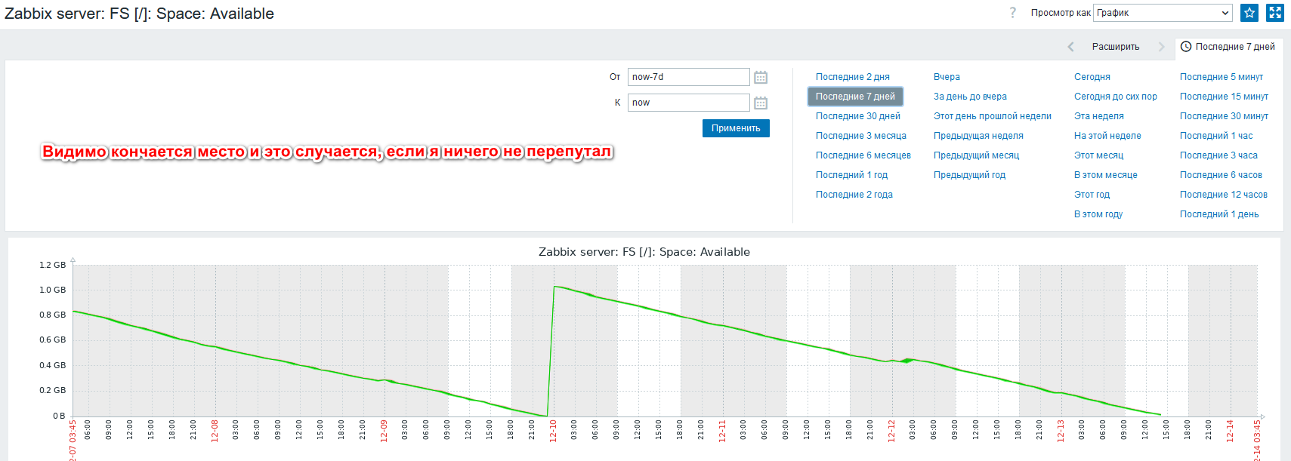
Task: Focus the К input field
Action: pyautogui.click(x=688, y=103)
